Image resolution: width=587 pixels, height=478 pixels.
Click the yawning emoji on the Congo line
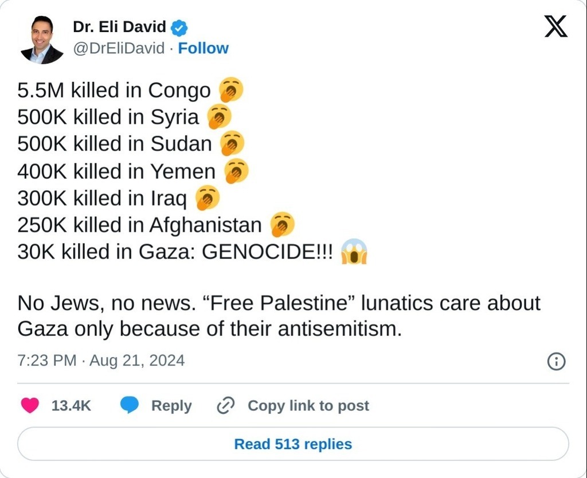[x=230, y=91]
